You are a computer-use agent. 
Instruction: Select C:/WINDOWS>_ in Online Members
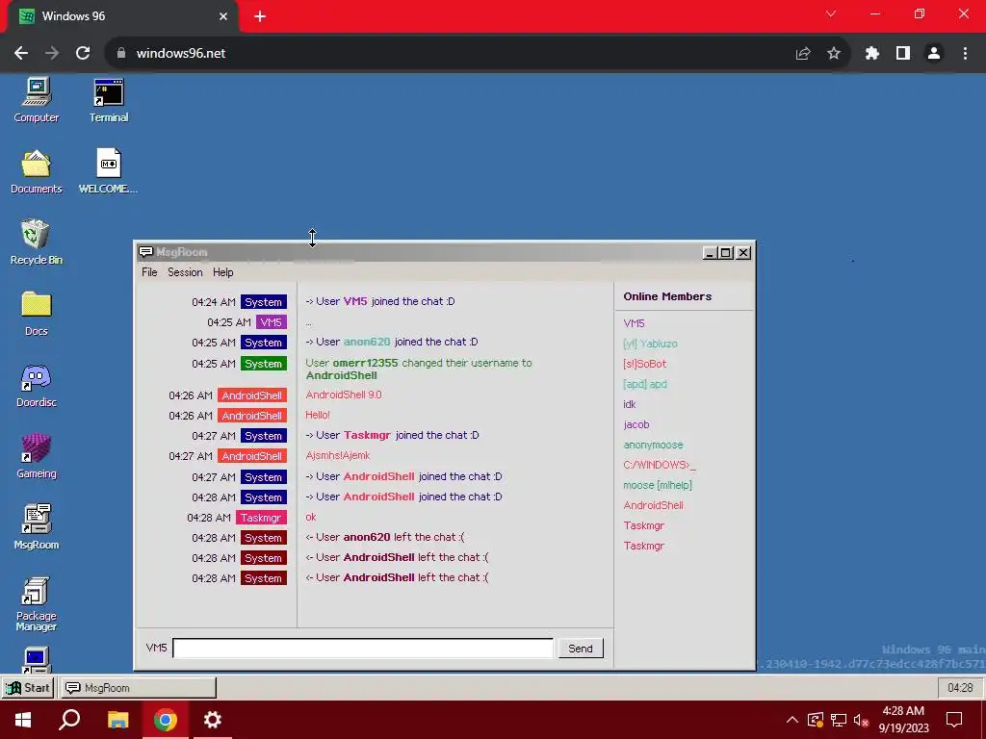[659, 465]
